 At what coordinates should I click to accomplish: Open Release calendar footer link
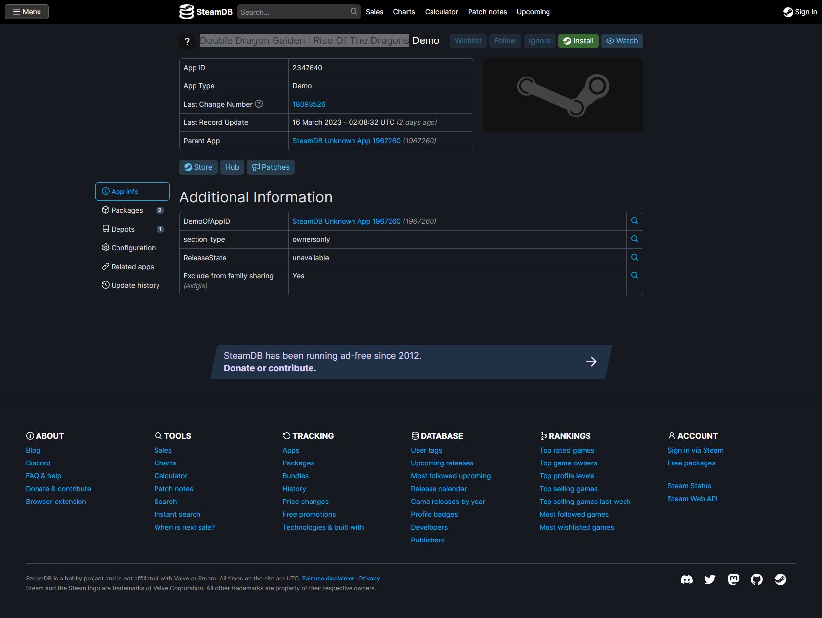coord(438,489)
